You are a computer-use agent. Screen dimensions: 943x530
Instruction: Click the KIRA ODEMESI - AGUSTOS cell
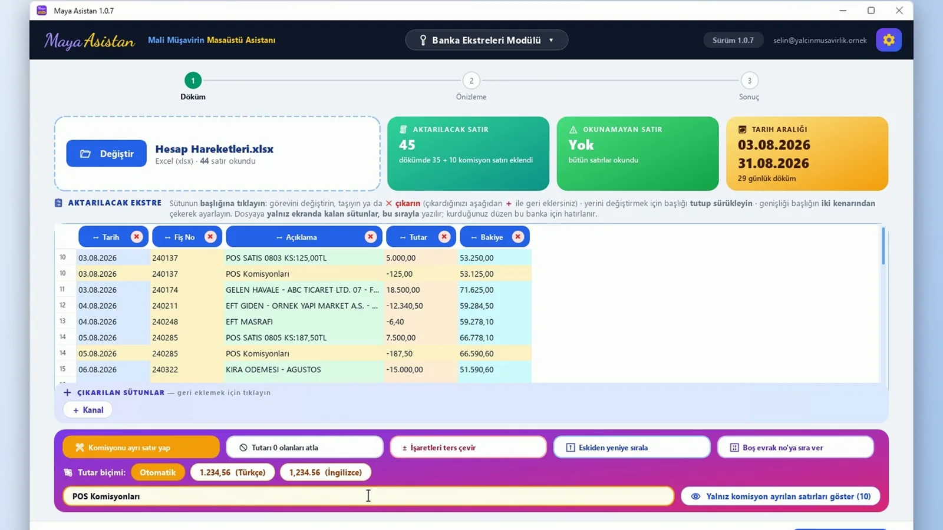point(304,370)
